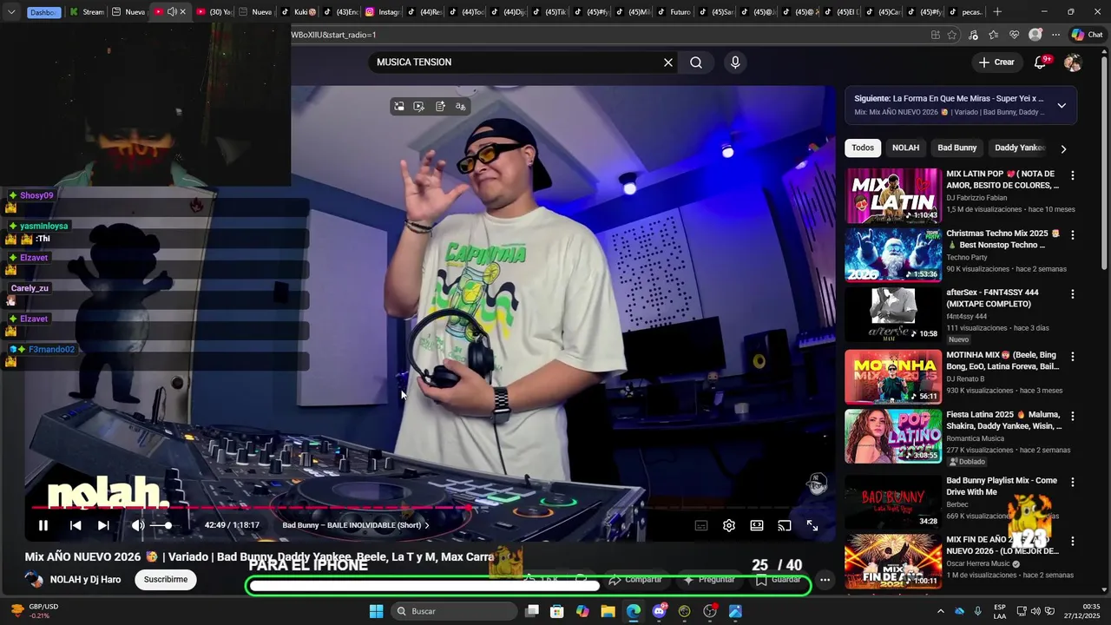Toggle subtitles in the video player
This screenshot has width=1111, height=625.
pyautogui.click(x=701, y=525)
